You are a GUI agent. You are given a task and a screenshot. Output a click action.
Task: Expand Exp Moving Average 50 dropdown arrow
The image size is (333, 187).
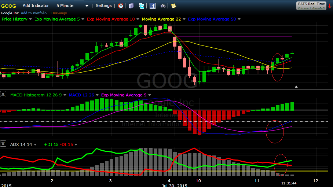pyautogui.click(x=239, y=19)
